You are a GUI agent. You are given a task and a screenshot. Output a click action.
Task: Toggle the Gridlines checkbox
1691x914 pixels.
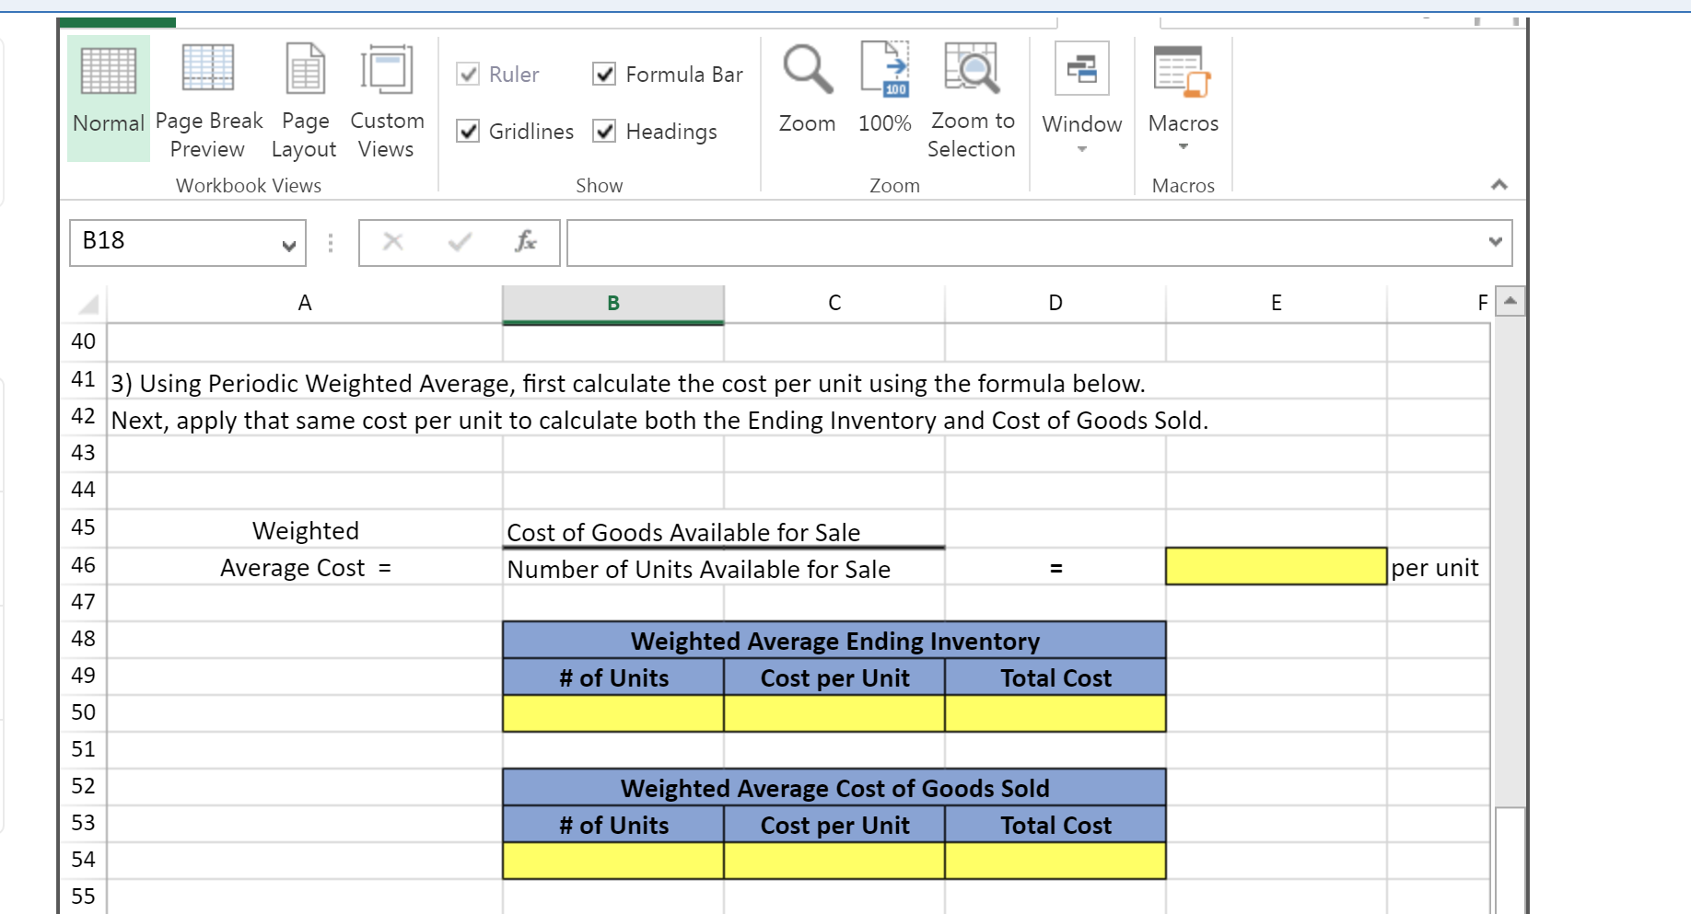(468, 132)
